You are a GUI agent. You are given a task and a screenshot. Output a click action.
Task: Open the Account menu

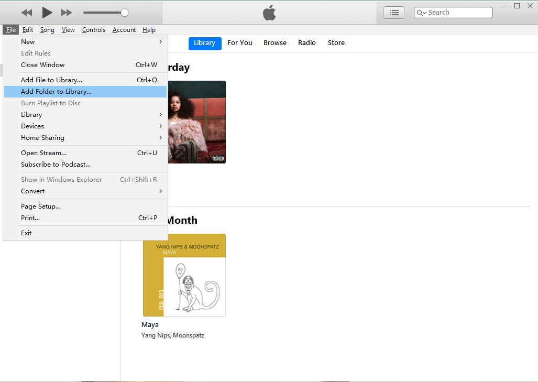coord(124,30)
